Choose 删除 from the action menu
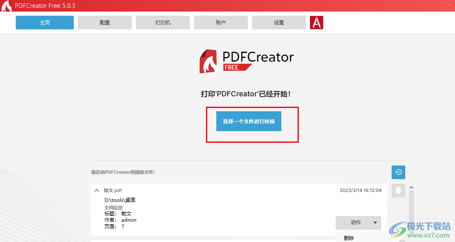Screen dimensions: 455x242 349,238
